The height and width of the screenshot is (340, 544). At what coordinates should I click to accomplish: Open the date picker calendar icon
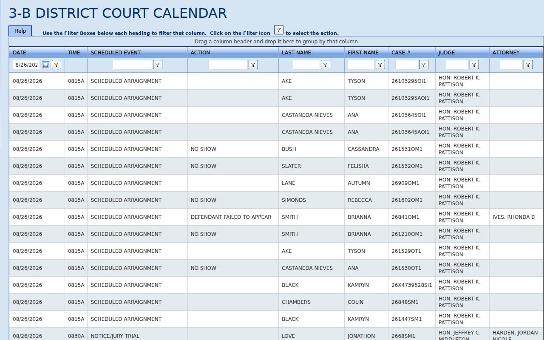click(x=45, y=65)
